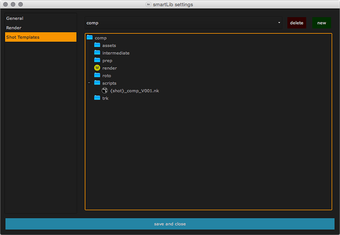Open the General settings tab
This screenshot has width=340, height=235.
click(x=15, y=18)
